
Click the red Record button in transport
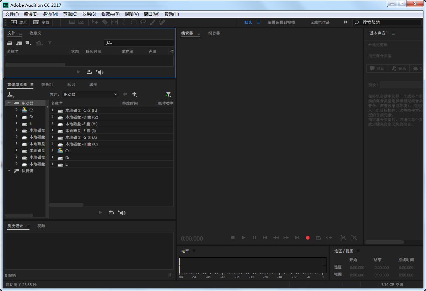(x=308, y=238)
